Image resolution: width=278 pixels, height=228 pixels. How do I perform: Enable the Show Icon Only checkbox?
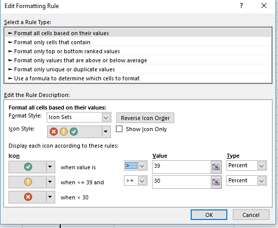click(119, 129)
